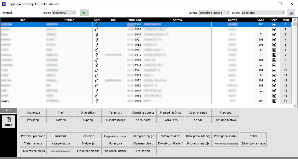
Task: Click the gender symbol in row 2
Action: (97, 30)
